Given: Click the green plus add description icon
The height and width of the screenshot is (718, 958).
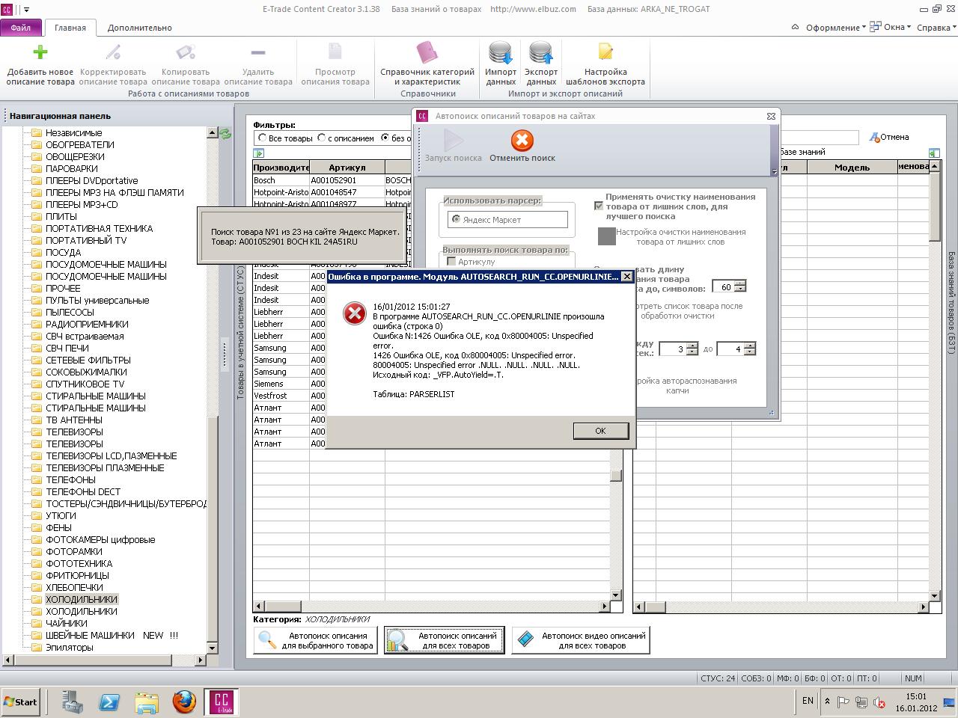Looking at the screenshot, I should pyautogui.click(x=40, y=52).
